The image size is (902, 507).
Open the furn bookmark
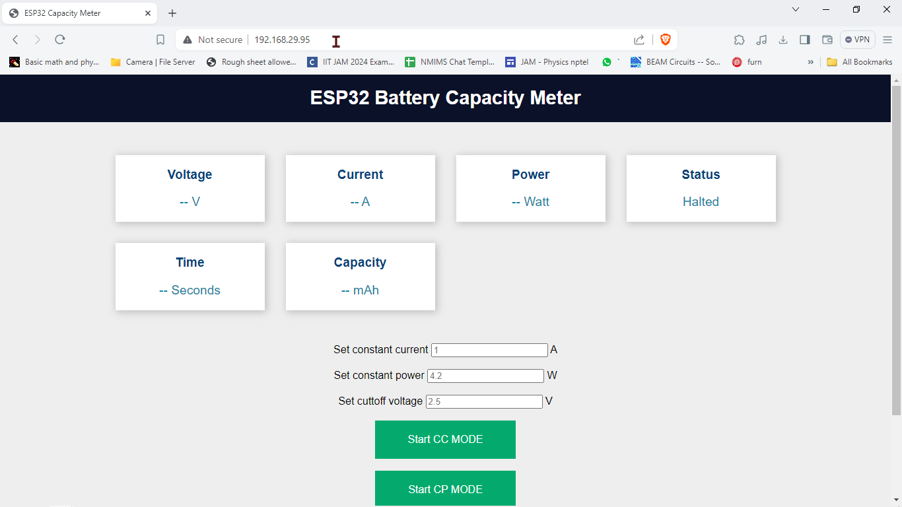(747, 62)
